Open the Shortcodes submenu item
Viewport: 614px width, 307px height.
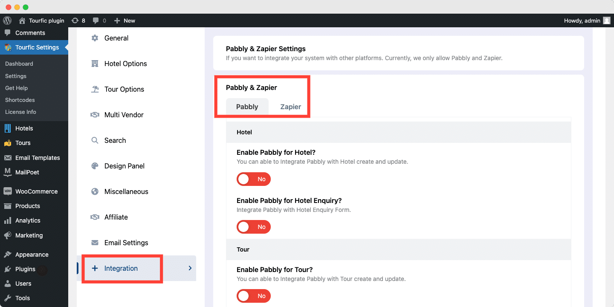[x=20, y=100]
